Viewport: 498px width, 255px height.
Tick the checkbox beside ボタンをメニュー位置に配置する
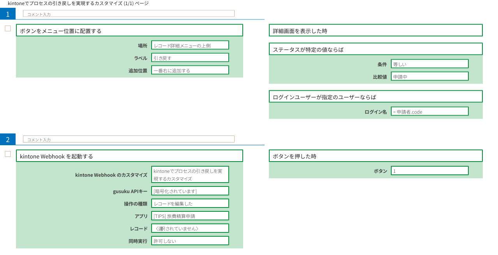coord(8,28)
